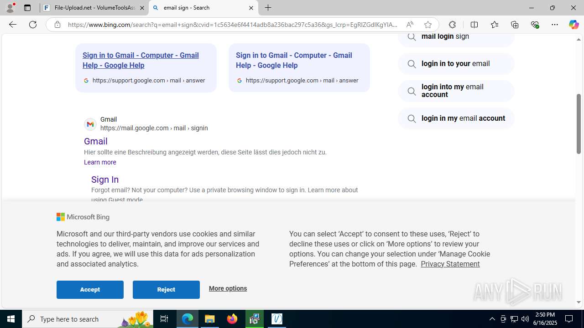This screenshot has height=328, width=584.
Task: Select 'login in to your email' suggestion
Action: (x=456, y=64)
